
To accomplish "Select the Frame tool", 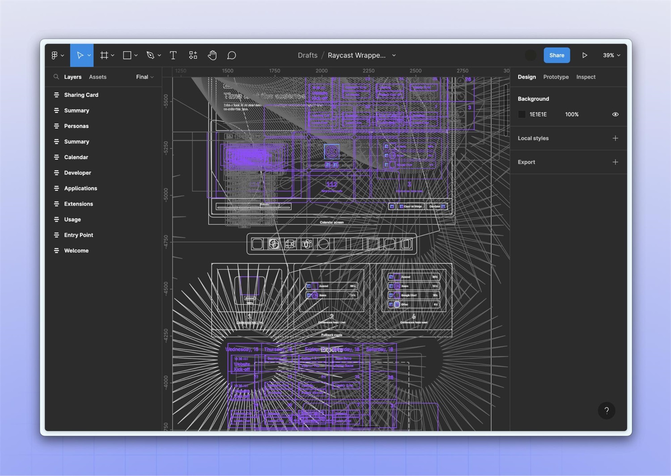I will (104, 55).
